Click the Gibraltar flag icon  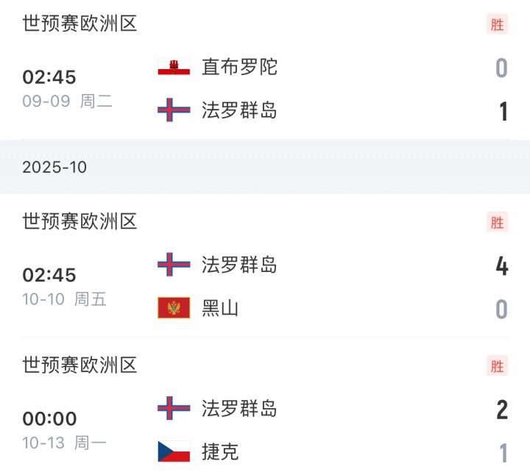tap(174, 67)
